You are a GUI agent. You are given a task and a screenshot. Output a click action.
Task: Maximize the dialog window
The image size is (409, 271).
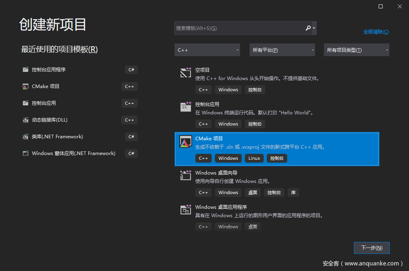381,6
